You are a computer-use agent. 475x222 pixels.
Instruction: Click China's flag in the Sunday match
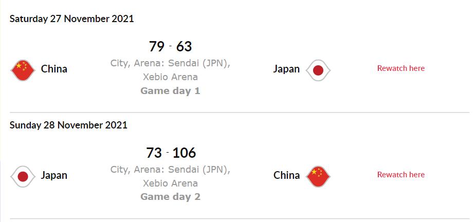pyautogui.click(x=318, y=176)
